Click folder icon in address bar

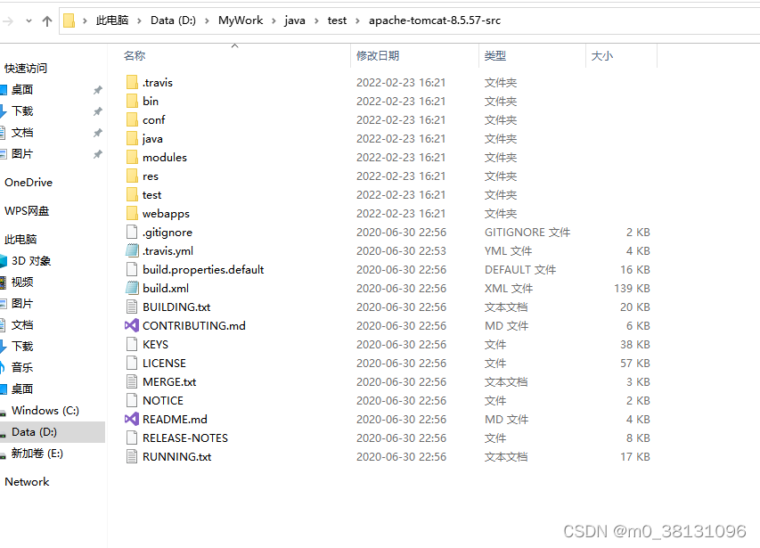coord(69,20)
